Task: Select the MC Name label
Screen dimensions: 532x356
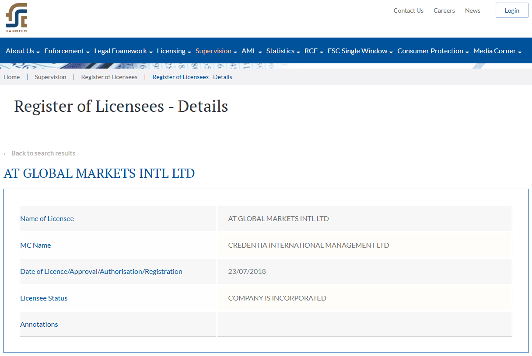Action: [35, 245]
